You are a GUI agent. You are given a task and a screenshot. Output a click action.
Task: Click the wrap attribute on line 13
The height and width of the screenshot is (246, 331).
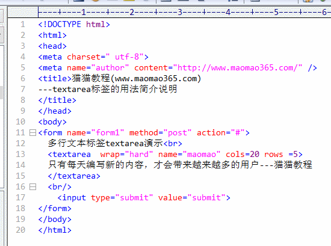(x=110, y=154)
